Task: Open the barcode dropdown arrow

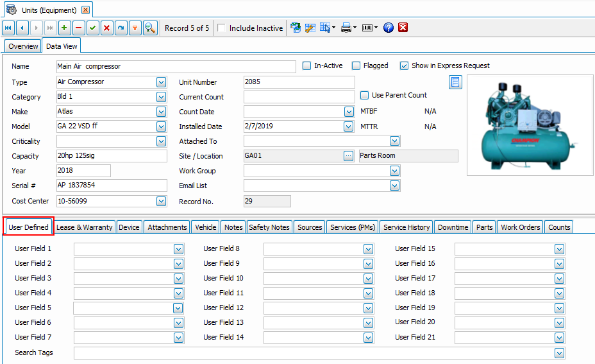Action: (x=376, y=28)
